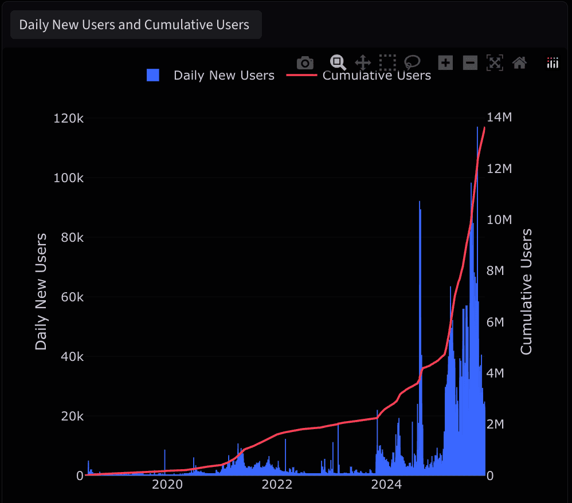Select the Daily New Users and Cumulative Users tab
The image size is (572, 503).
coord(135,25)
